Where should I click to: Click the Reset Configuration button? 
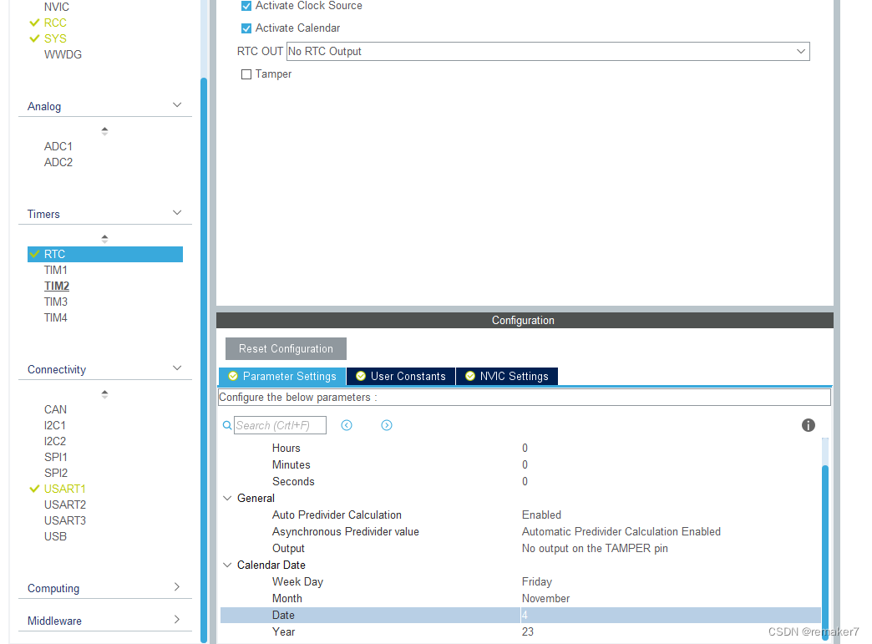click(286, 348)
